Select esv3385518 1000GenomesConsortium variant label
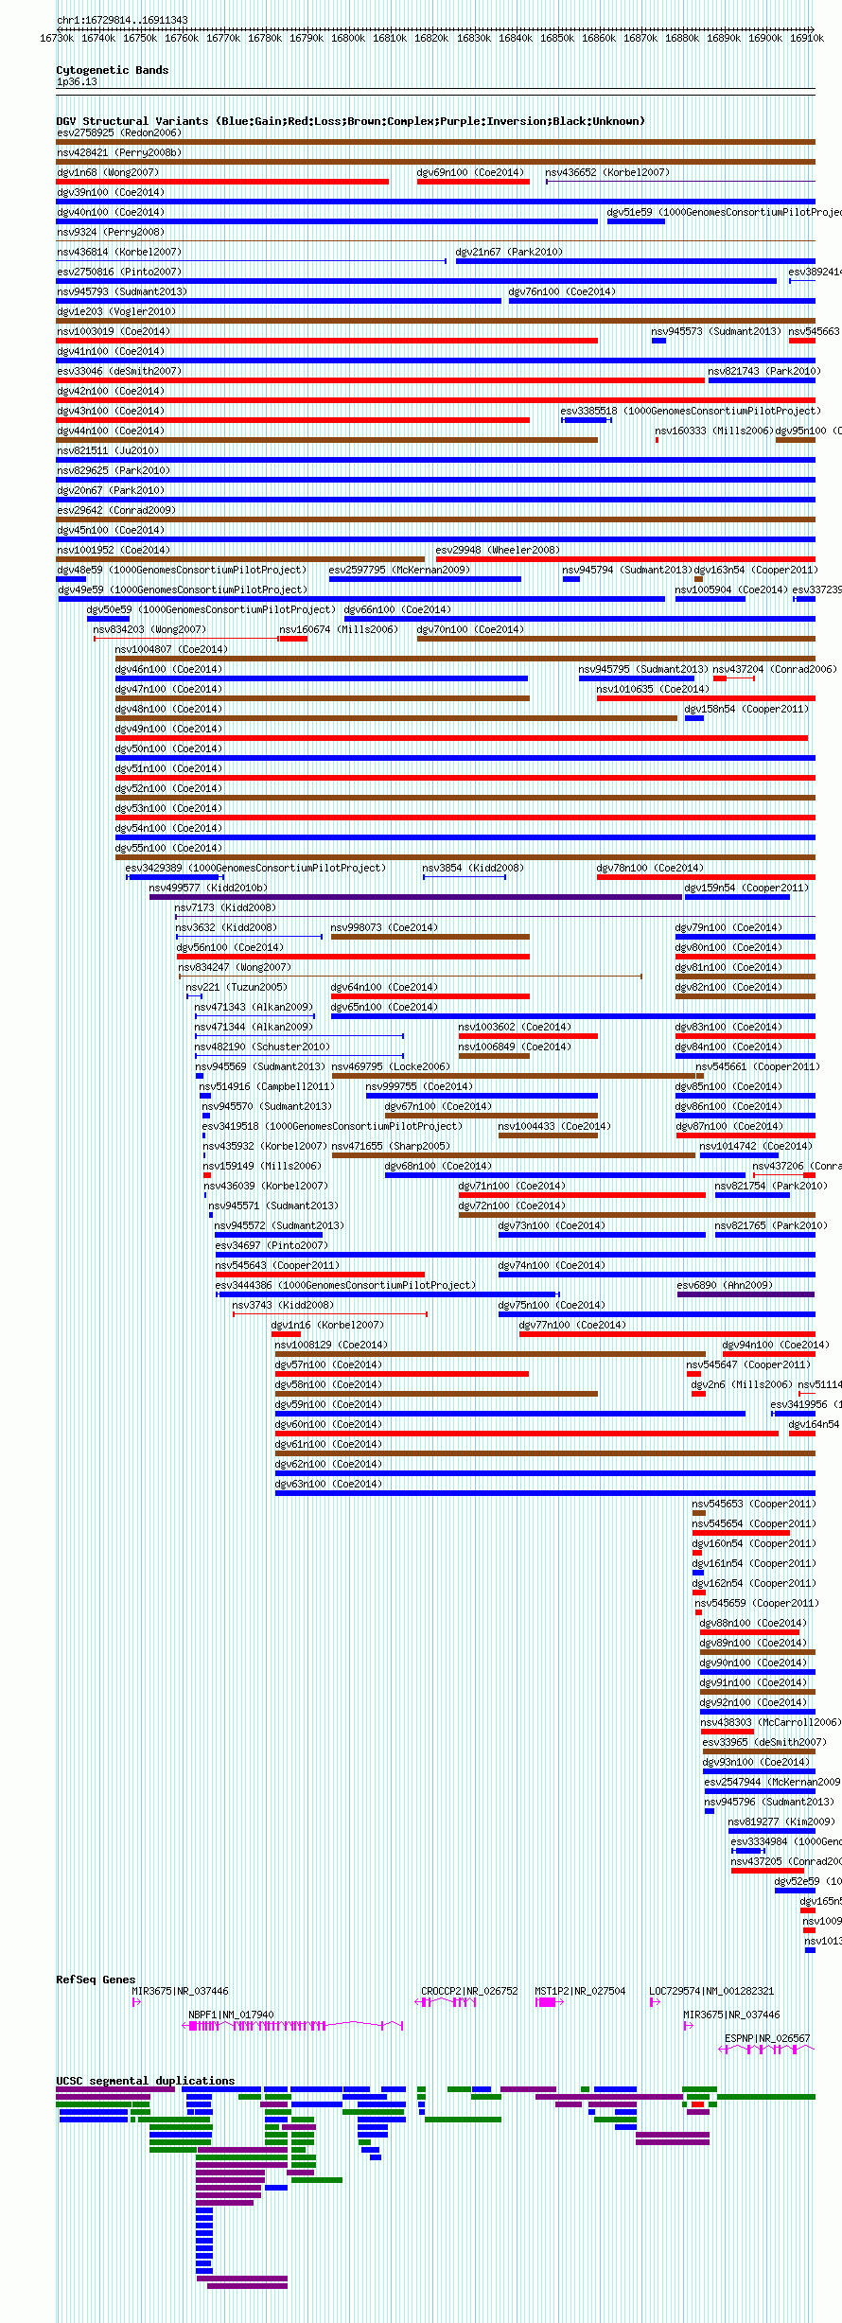This screenshot has height=2323, width=842. pos(691,411)
